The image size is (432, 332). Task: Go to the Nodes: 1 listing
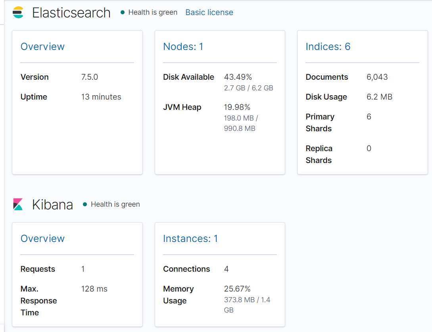pyautogui.click(x=183, y=46)
